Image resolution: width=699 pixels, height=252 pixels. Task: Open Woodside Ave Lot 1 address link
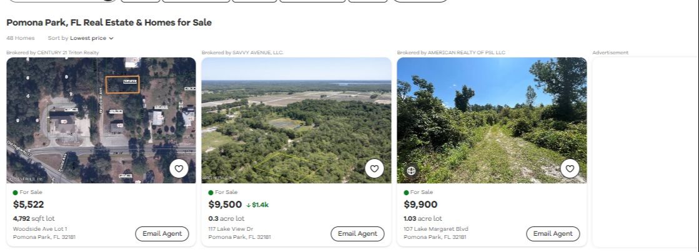[40, 229]
